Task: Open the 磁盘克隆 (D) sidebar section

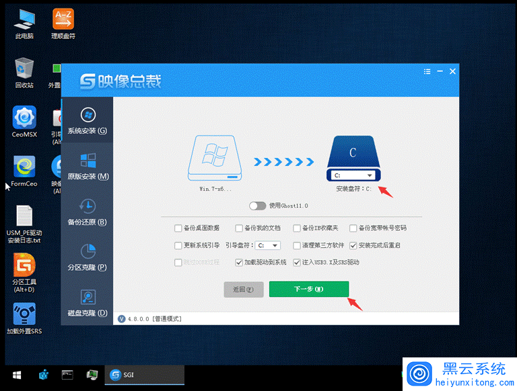Action: [87, 302]
